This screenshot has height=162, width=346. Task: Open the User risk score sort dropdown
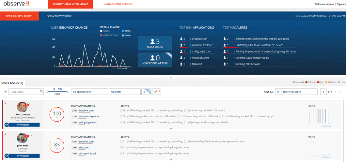[x=299, y=92]
